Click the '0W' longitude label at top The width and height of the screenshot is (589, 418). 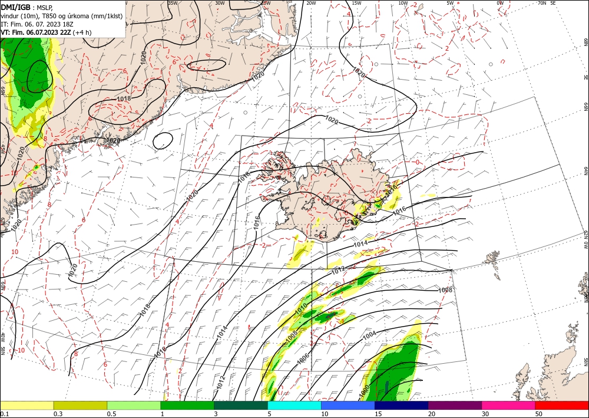coord(500,3)
